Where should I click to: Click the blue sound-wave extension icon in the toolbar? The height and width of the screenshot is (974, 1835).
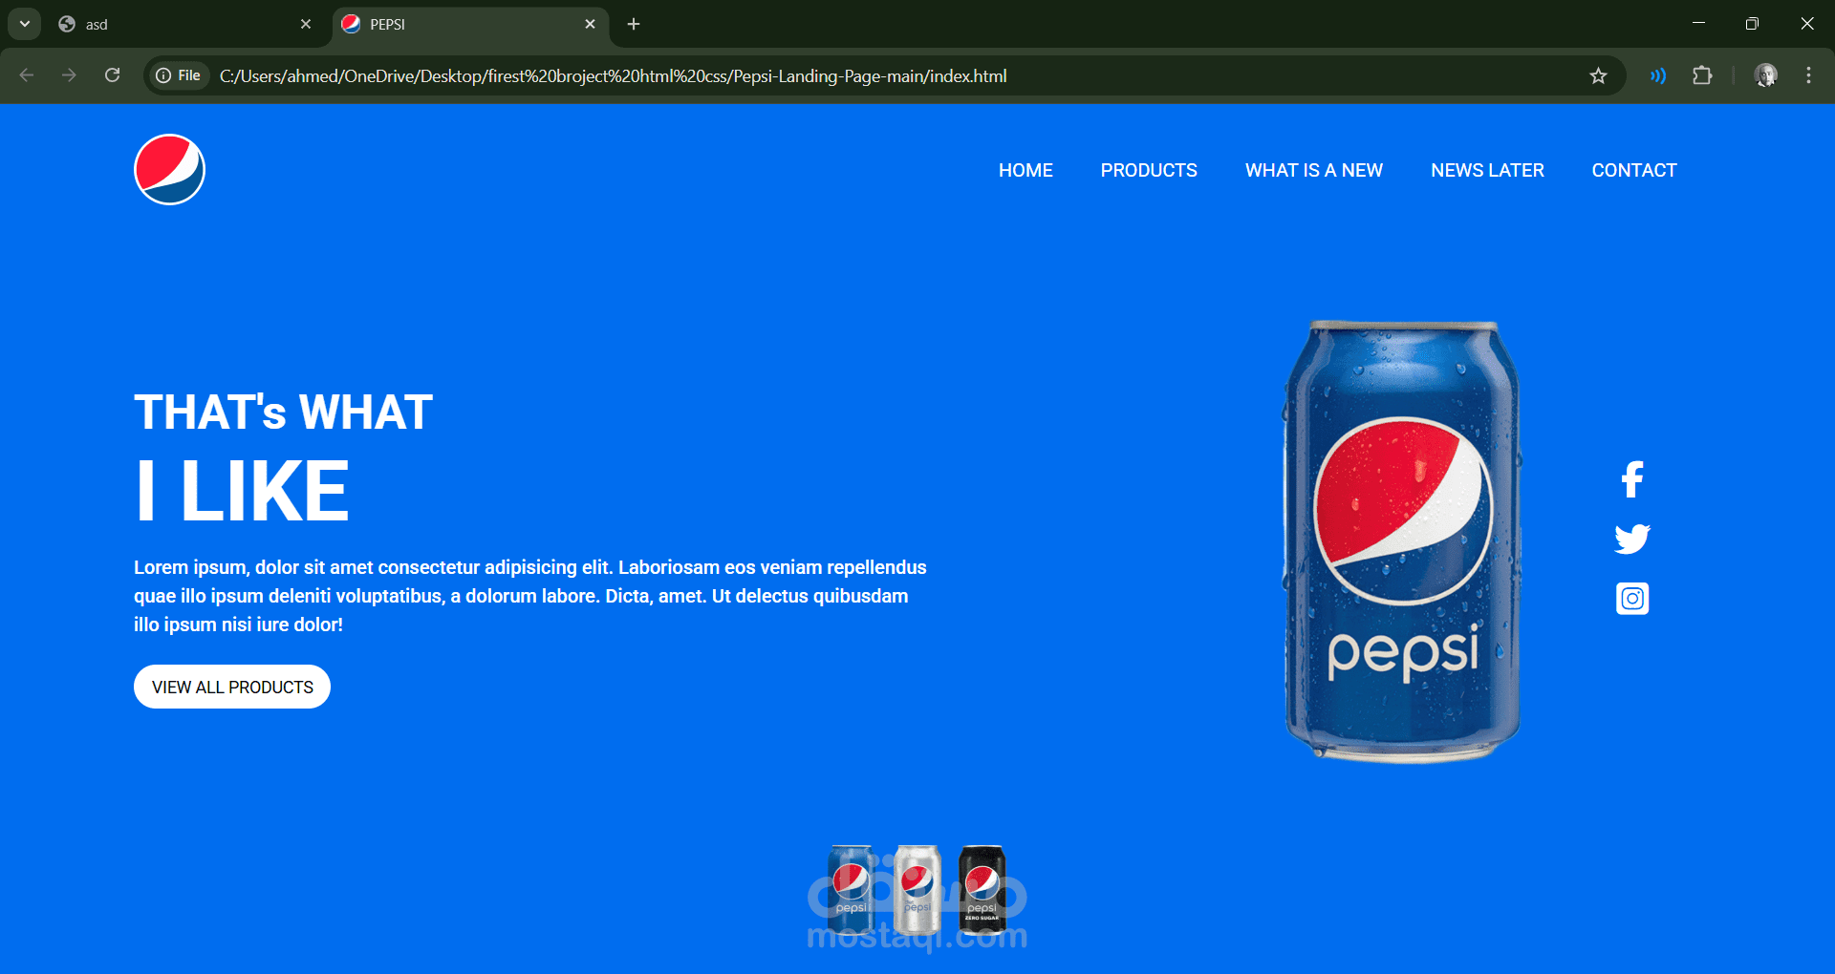click(1658, 75)
